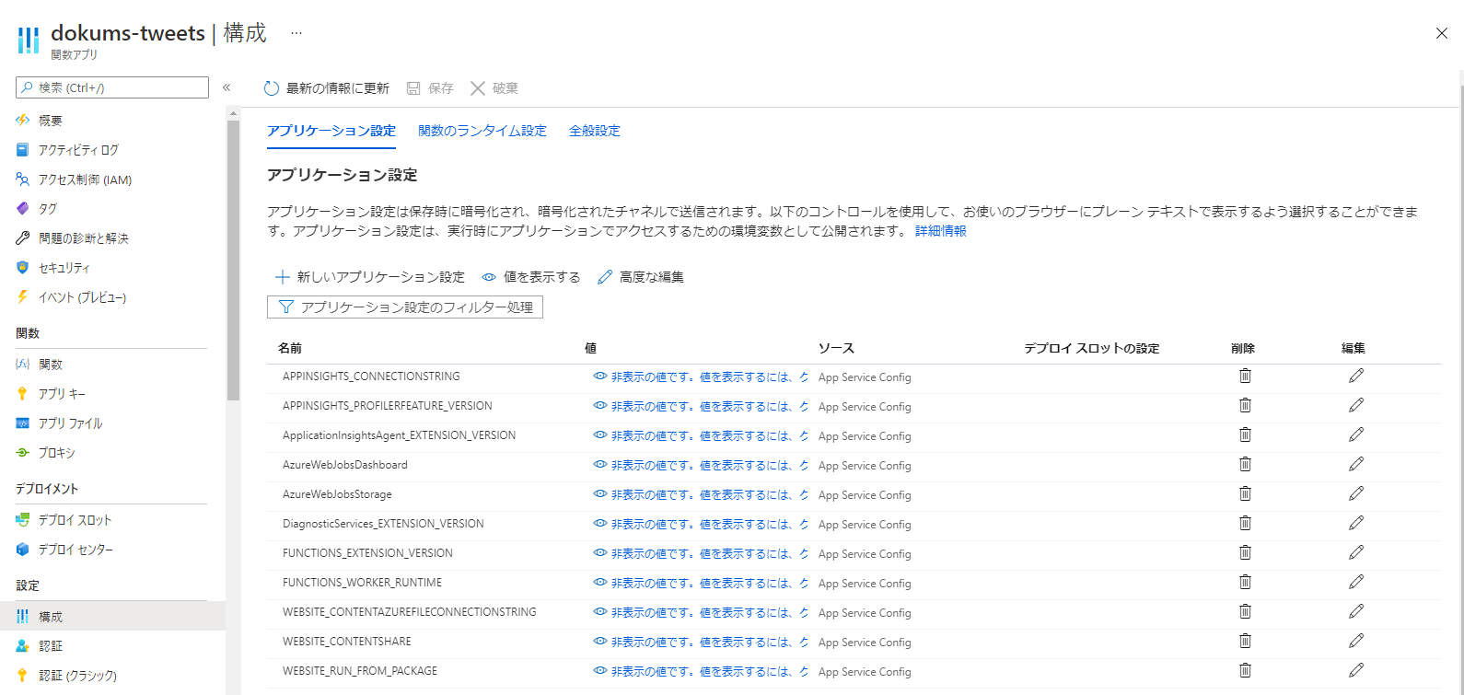Click the sidebar vertical scrollbar
Viewport: 1464px width, 695px height.
pyautogui.click(x=233, y=260)
